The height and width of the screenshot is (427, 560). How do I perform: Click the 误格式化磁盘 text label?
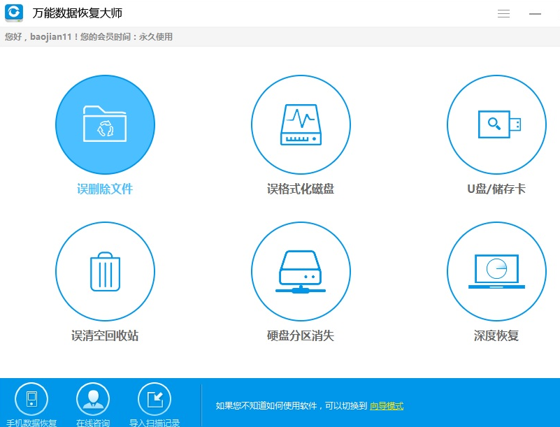[301, 189]
